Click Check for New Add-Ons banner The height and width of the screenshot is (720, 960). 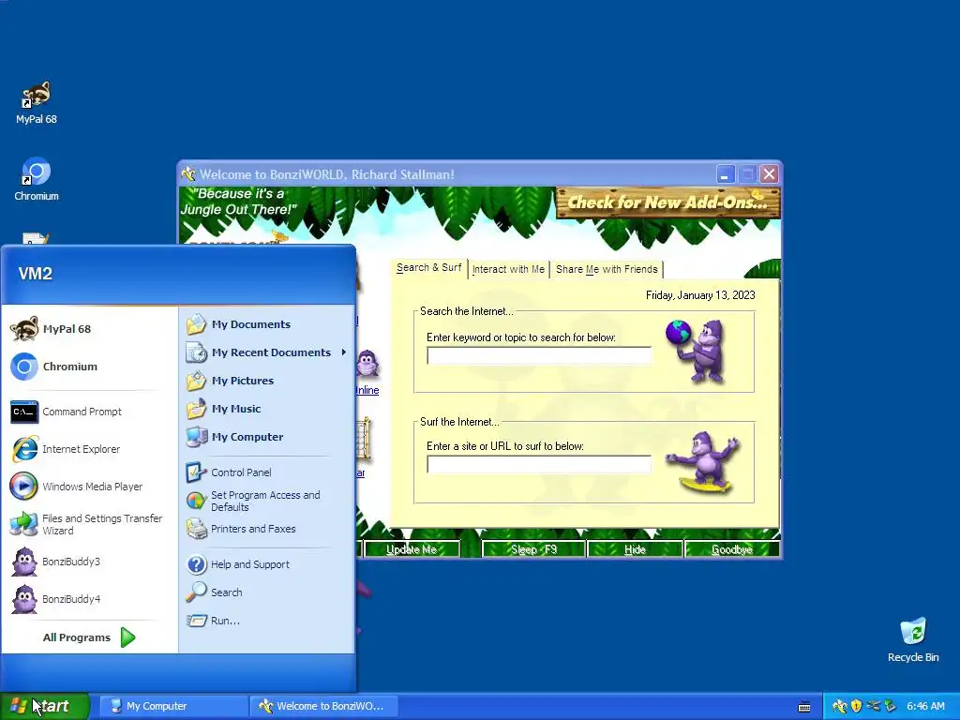[x=667, y=202]
